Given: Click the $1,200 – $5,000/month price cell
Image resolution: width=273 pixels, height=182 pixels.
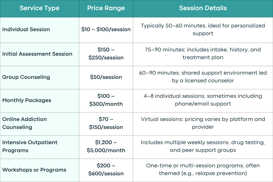Looking at the screenshot, I should (106, 146).
